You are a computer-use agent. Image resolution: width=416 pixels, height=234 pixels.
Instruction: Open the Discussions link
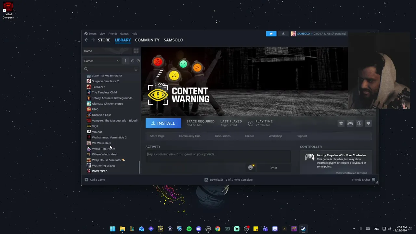223,136
